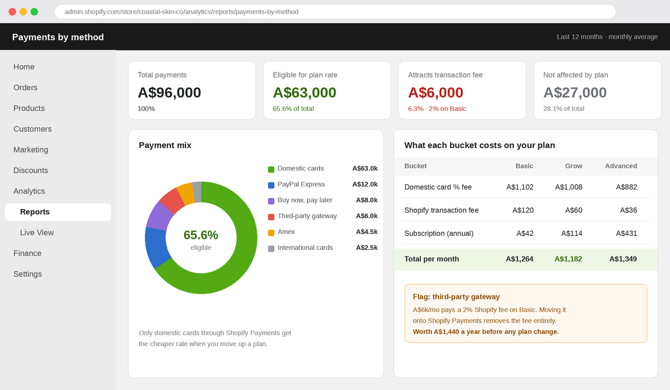The height and width of the screenshot is (390, 670).
Task: Click the Amex legend label
Action: point(286,232)
